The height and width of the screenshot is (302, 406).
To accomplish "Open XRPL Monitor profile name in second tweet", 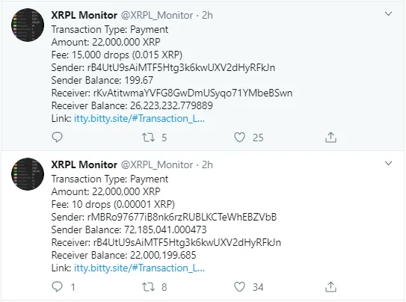I will [84, 164].
